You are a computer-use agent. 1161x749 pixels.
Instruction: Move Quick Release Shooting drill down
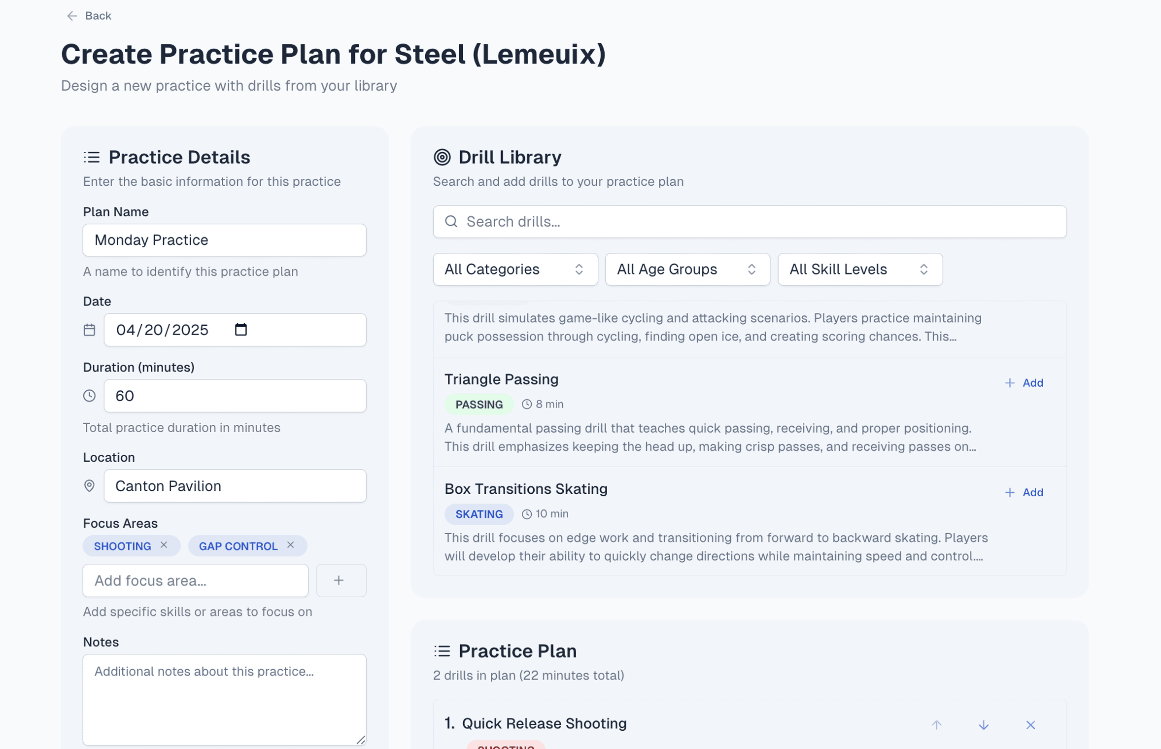(x=984, y=724)
